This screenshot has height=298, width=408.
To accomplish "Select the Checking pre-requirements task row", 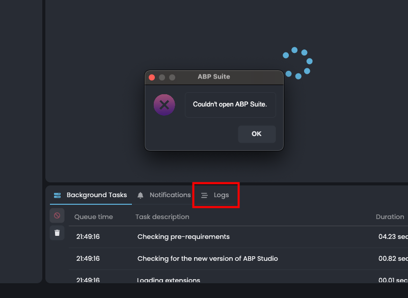I will point(183,237).
